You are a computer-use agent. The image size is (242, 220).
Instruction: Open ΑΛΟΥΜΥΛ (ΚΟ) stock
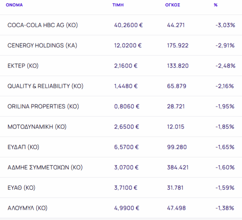click(x=27, y=208)
